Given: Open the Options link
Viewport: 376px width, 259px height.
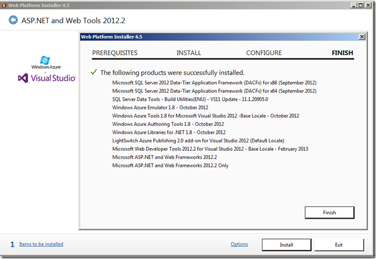Looking at the screenshot, I should pos(239,244).
